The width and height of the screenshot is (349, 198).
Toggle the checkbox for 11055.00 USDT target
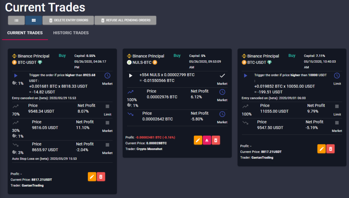pos(337,106)
